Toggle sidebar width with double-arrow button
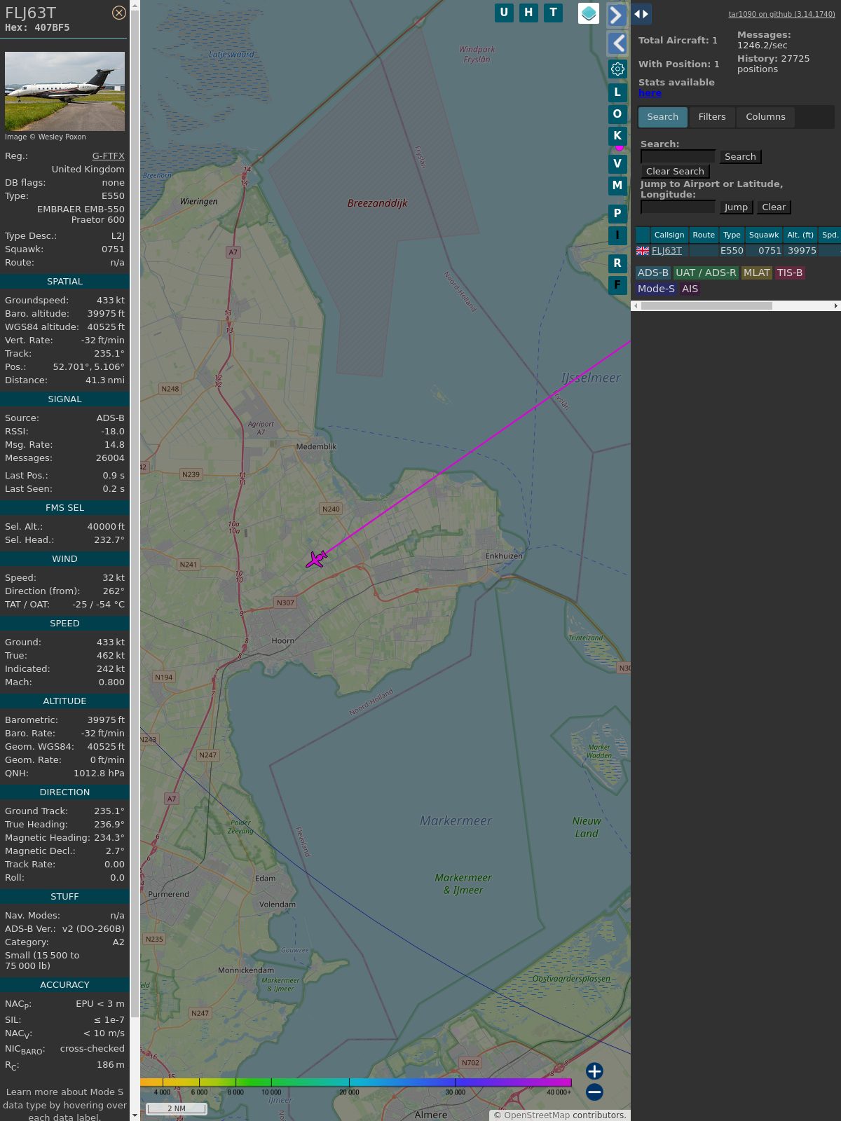The image size is (841, 1121). tap(641, 14)
